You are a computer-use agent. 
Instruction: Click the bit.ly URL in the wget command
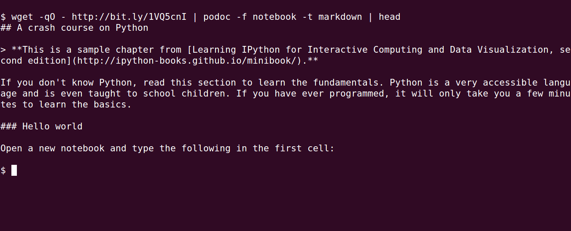129,17
